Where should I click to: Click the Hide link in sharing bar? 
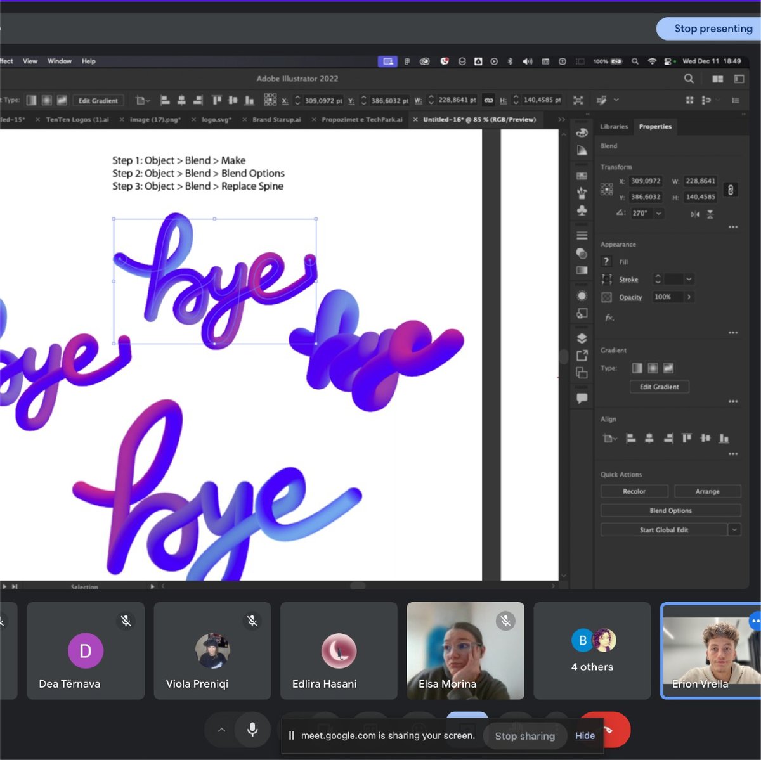[585, 736]
